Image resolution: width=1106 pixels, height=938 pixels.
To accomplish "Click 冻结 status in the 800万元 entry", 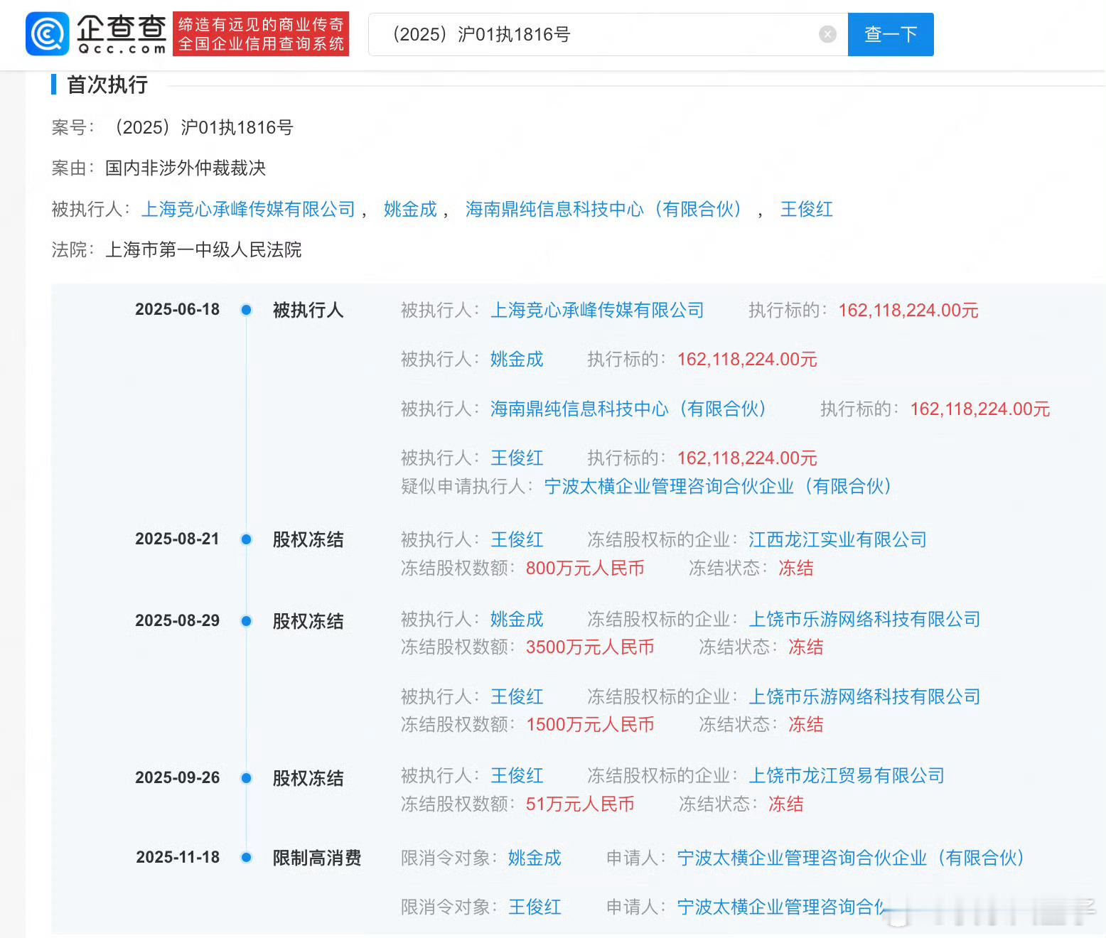I will (x=796, y=568).
